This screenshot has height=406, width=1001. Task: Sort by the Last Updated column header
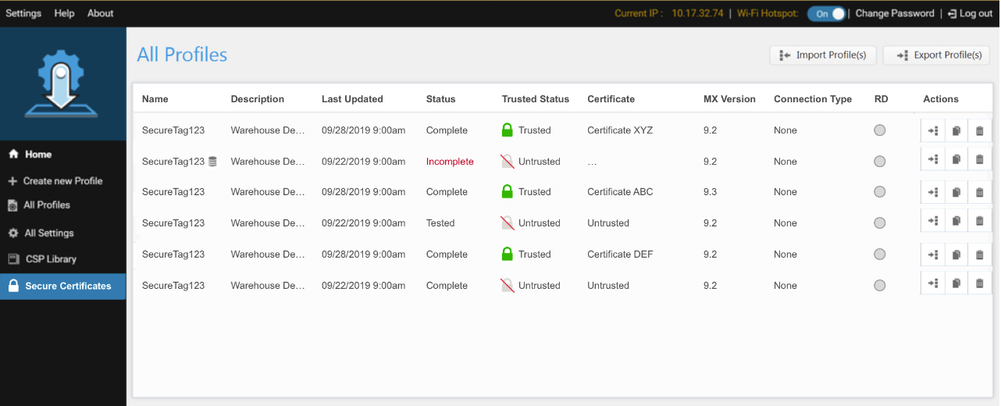(x=352, y=99)
